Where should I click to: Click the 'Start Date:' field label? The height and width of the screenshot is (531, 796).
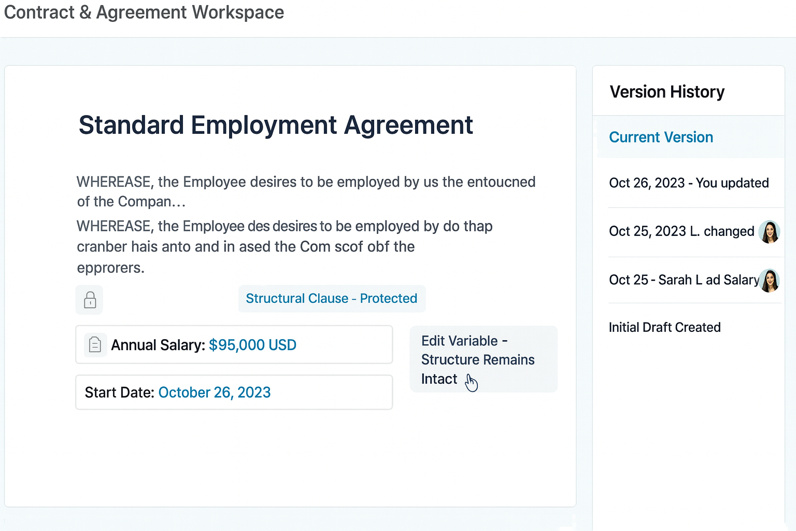[x=120, y=393]
